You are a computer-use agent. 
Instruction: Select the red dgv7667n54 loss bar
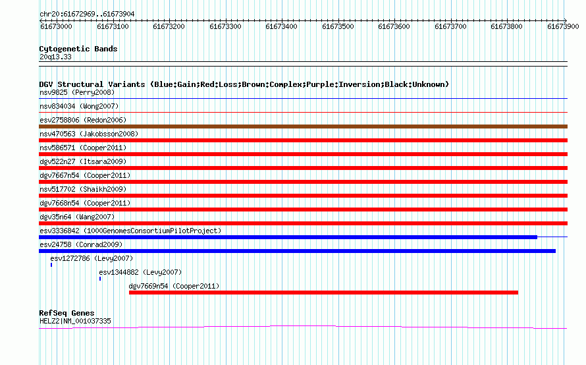pyautogui.click(x=303, y=182)
